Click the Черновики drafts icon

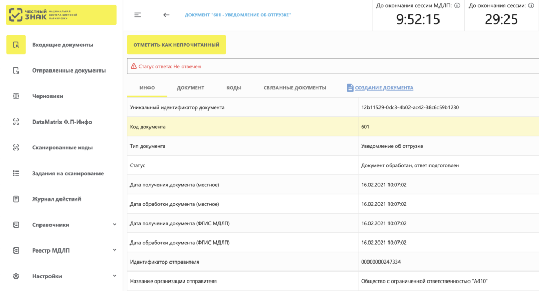16,96
